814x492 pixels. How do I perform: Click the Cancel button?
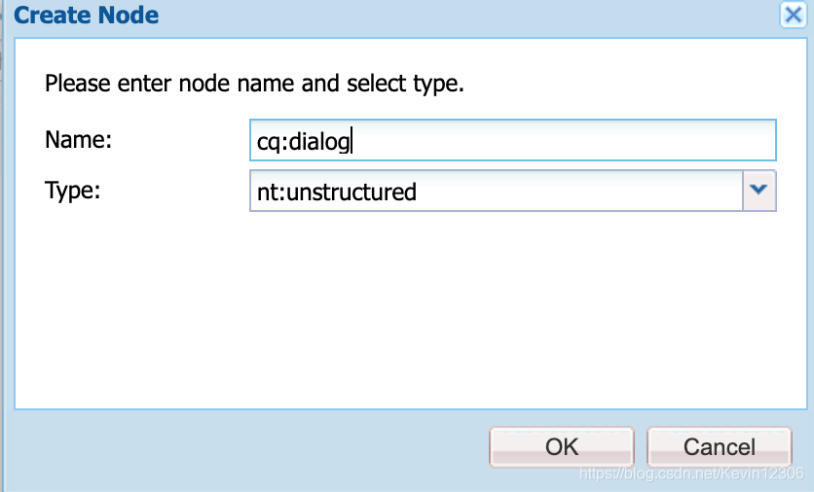point(719,447)
